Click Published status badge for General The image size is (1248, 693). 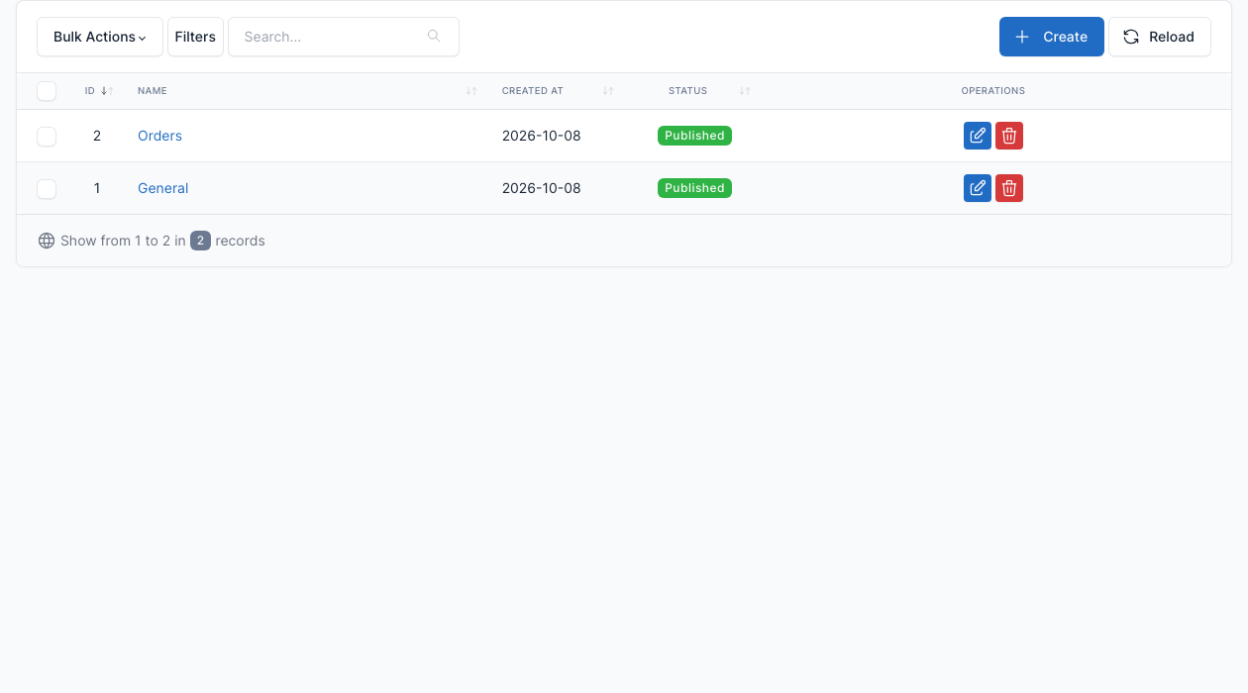tap(694, 188)
